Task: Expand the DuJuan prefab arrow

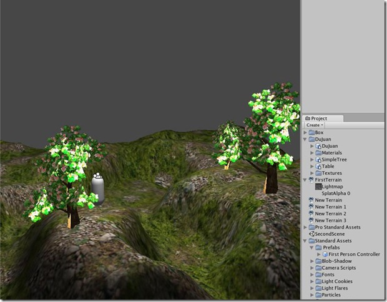Action: click(312, 146)
